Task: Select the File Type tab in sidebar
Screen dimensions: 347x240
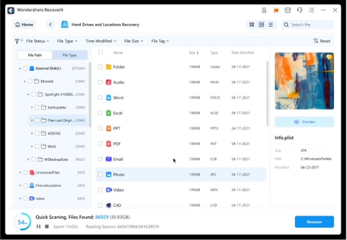Action: click(70, 55)
